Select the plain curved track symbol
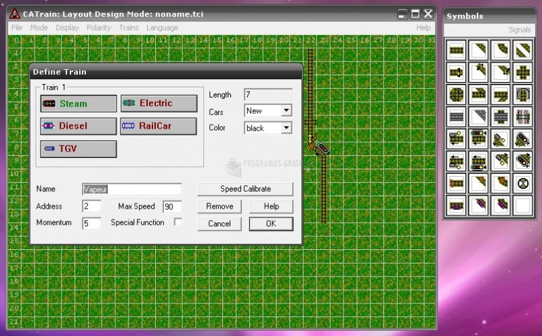This screenshot has height=336, width=542. pyautogui.click(x=501, y=50)
